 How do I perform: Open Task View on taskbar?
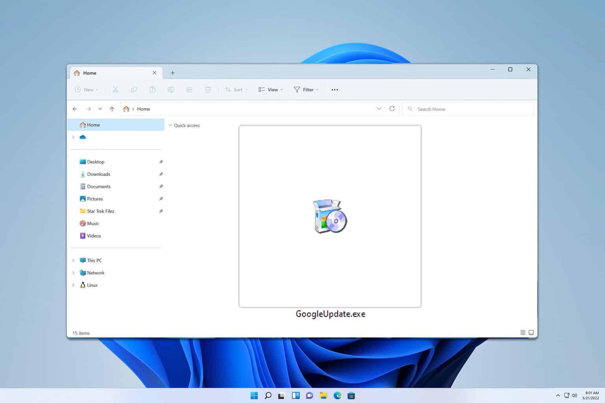tap(281, 396)
